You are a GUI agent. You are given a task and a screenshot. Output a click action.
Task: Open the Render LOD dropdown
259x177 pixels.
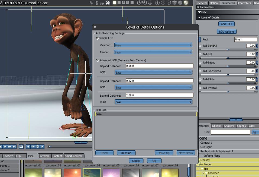153,52
